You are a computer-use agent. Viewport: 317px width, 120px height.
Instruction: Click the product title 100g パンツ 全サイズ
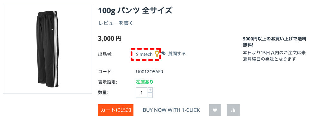coord(135,10)
